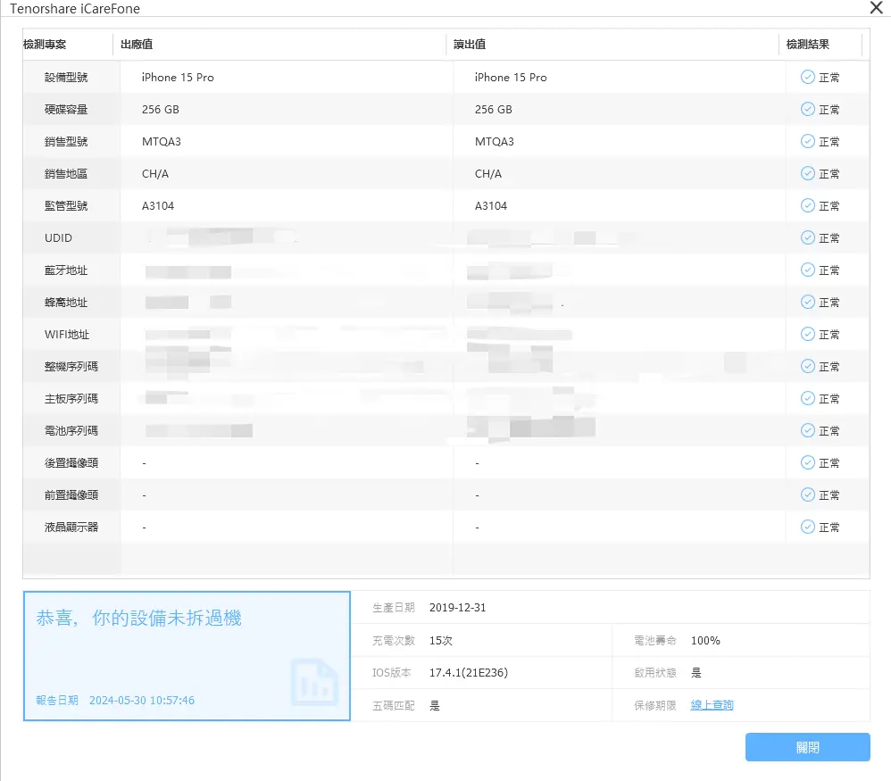Select the 電池序列碼 row label
Viewport: 891px width, 781px height.
tap(71, 430)
